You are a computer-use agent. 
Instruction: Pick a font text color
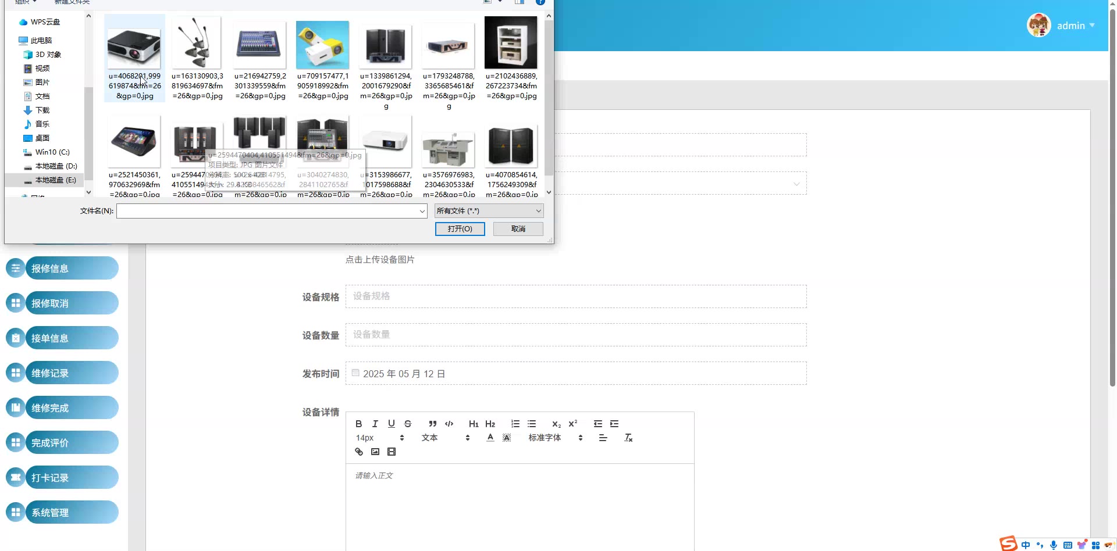(x=490, y=438)
